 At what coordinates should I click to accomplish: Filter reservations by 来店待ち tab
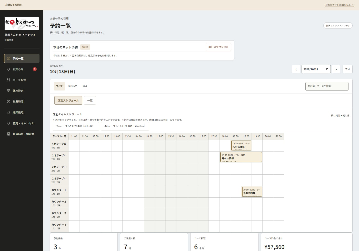pos(73,86)
